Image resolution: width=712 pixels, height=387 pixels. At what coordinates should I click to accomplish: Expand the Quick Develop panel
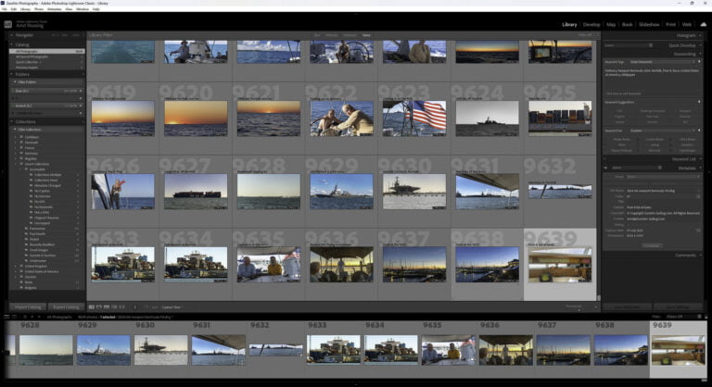click(700, 45)
